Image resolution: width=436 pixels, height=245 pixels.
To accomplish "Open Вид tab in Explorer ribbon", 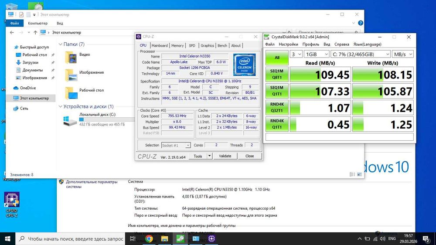I will coord(60,24).
